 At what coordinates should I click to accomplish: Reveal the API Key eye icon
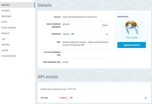(x=71, y=98)
